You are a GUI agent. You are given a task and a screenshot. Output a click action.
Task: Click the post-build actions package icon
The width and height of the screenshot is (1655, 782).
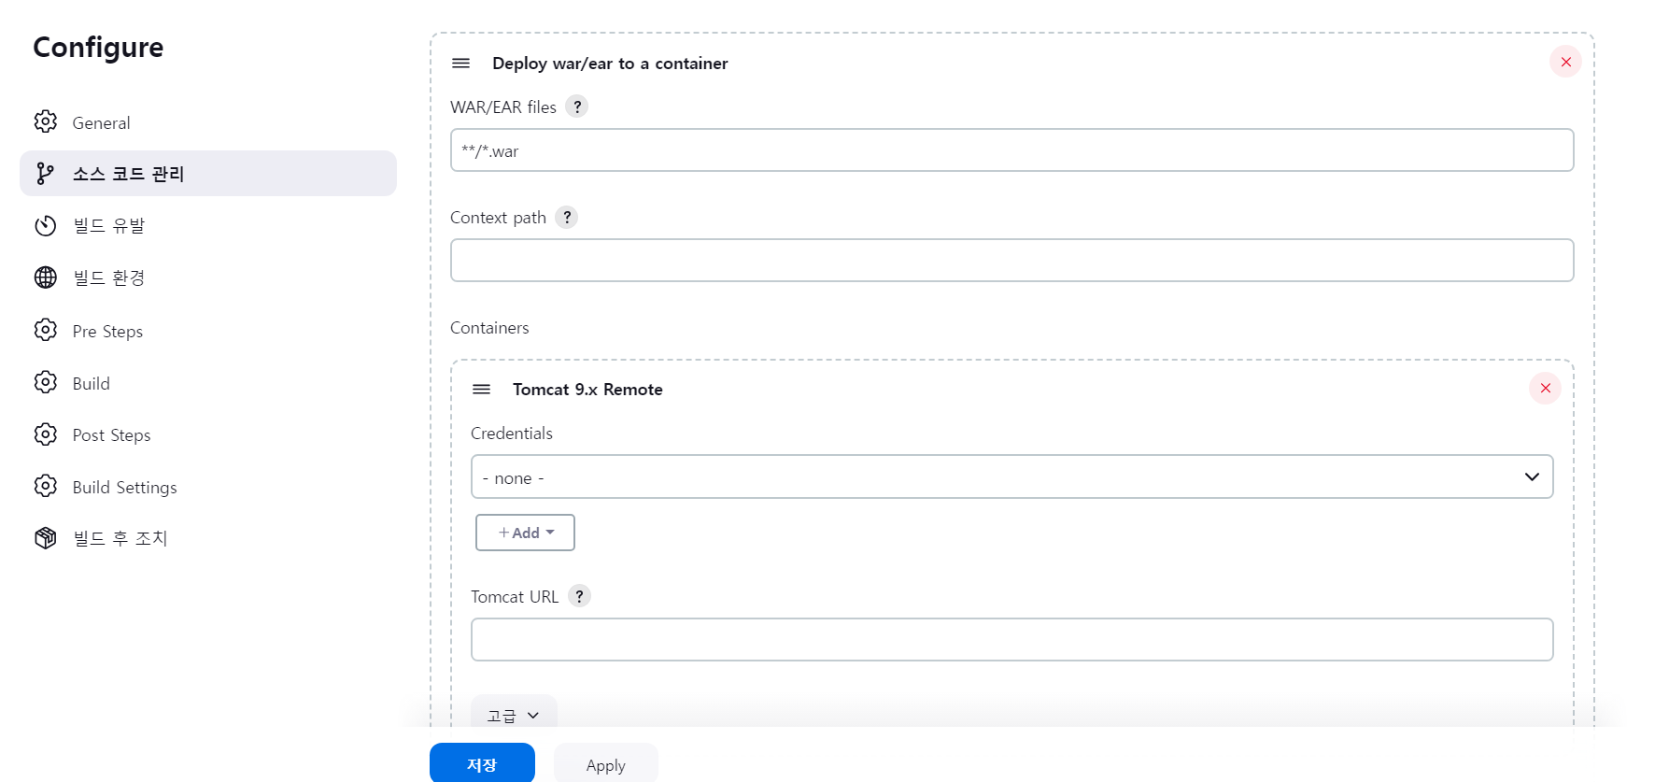[46, 538]
